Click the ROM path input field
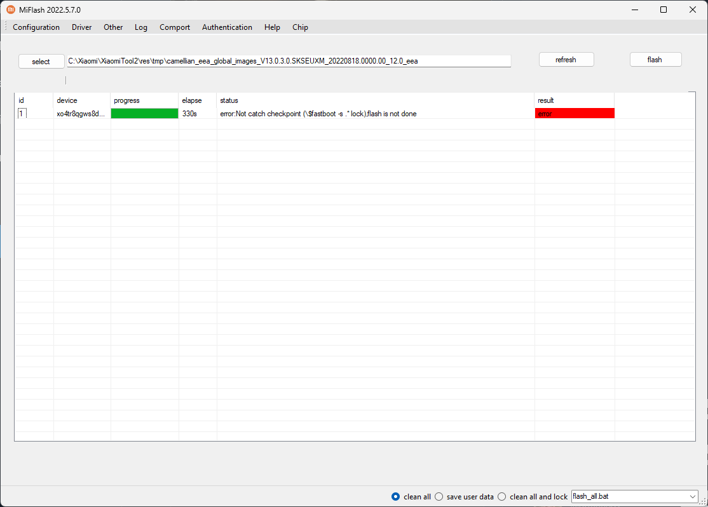 tap(289, 61)
